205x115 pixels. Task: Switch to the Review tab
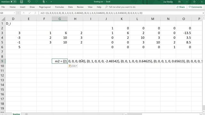80,7
